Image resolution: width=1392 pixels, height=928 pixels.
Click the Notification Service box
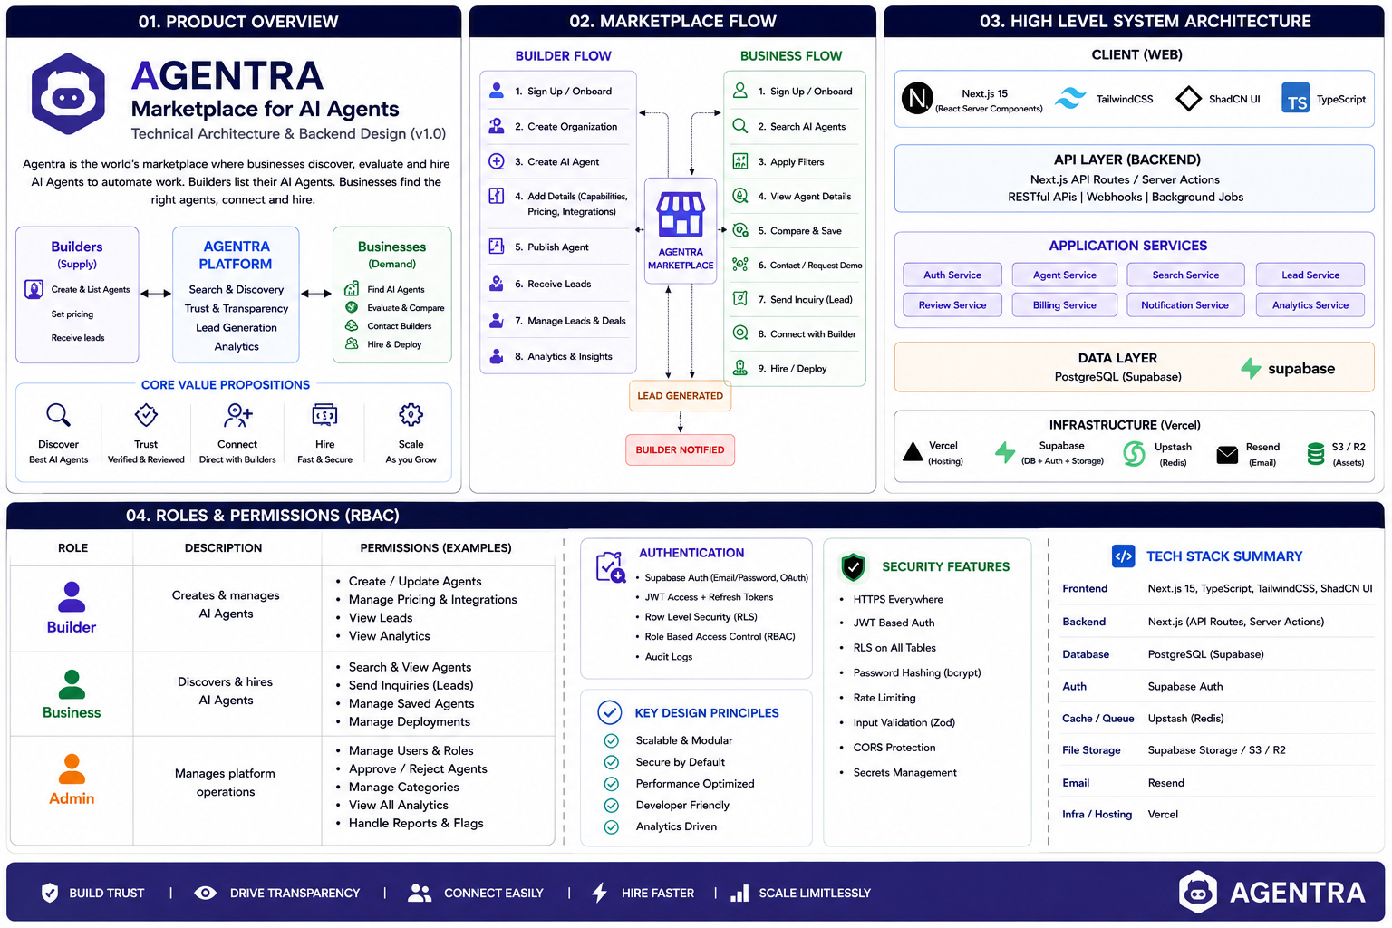pos(1185,304)
